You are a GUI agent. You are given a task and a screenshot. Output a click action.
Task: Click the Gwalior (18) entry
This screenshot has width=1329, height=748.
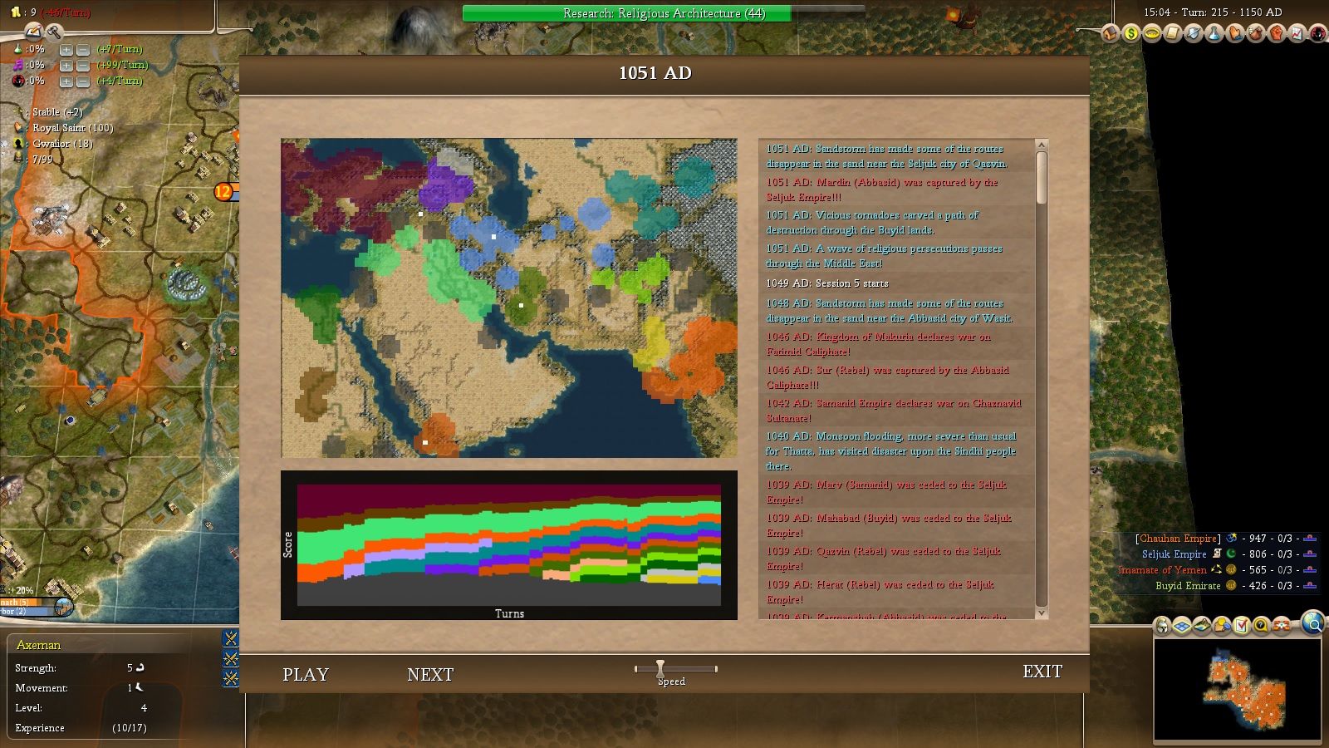click(x=62, y=144)
